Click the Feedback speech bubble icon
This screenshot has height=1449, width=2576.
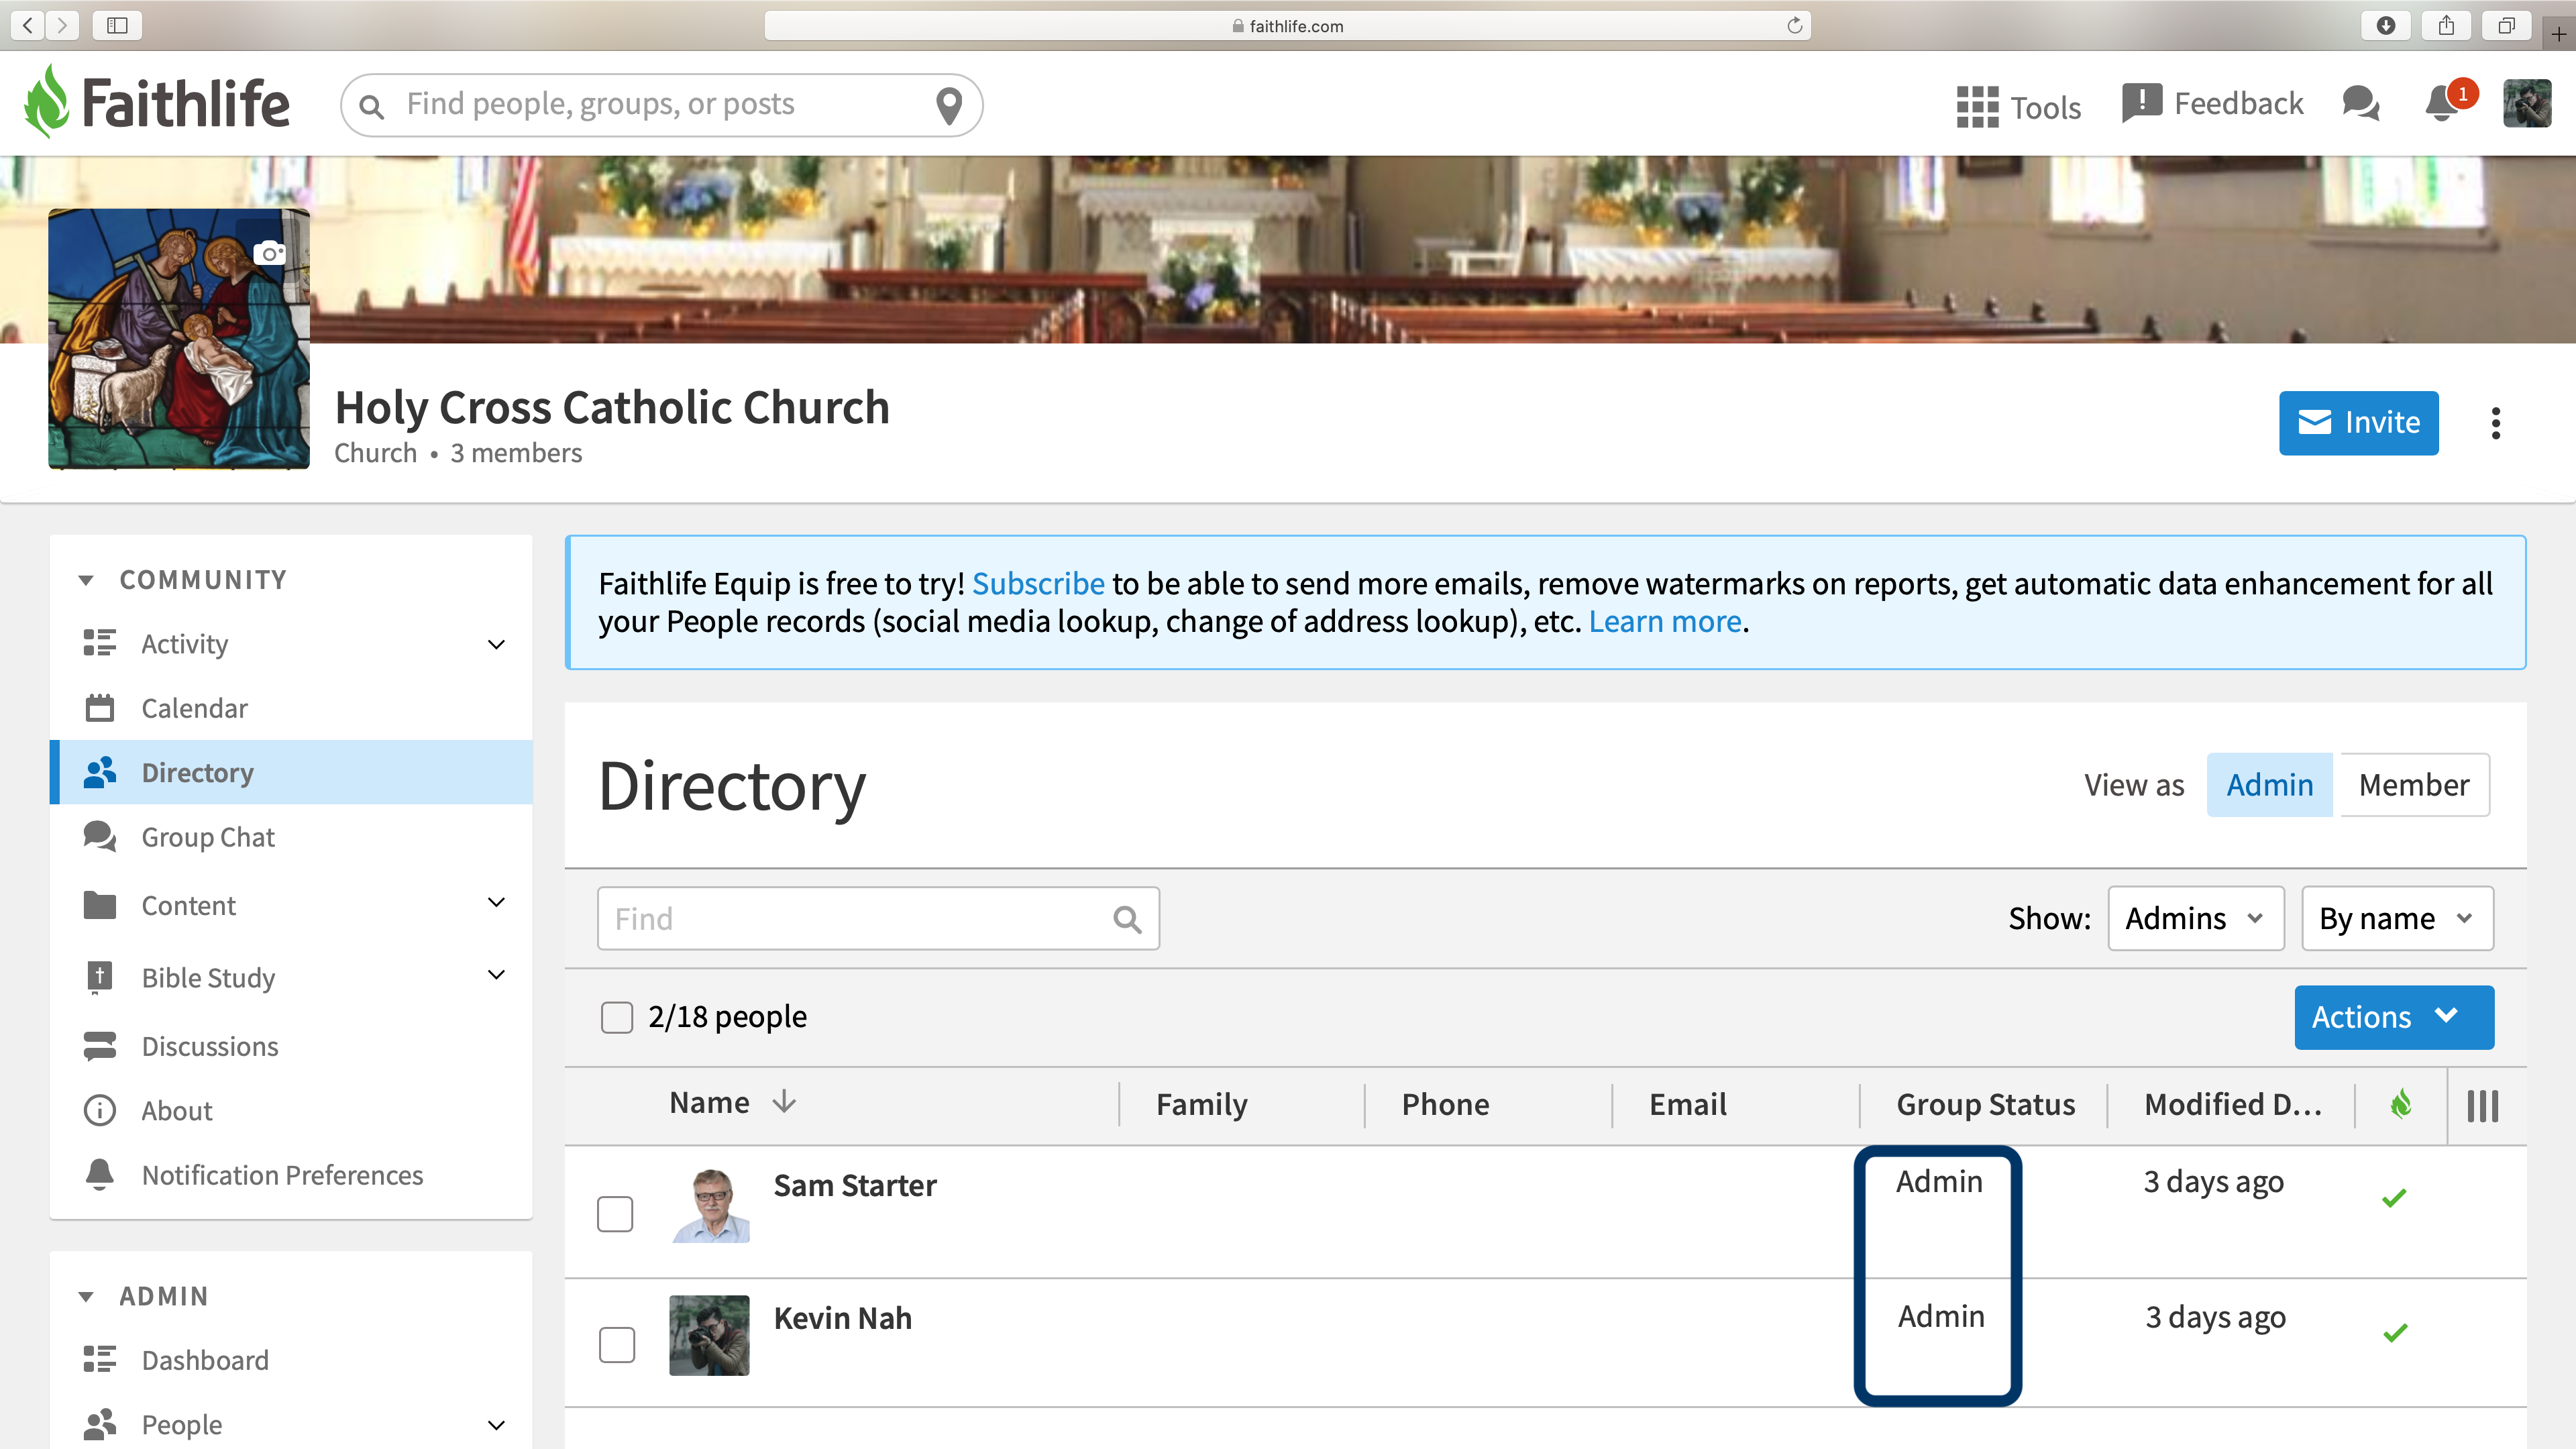tap(2141, 103)
